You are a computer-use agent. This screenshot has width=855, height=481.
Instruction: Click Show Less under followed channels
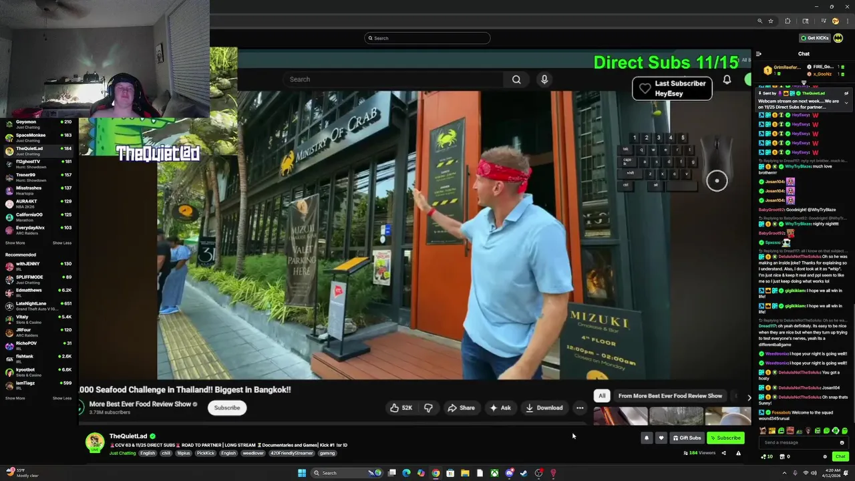pos(62,243)
